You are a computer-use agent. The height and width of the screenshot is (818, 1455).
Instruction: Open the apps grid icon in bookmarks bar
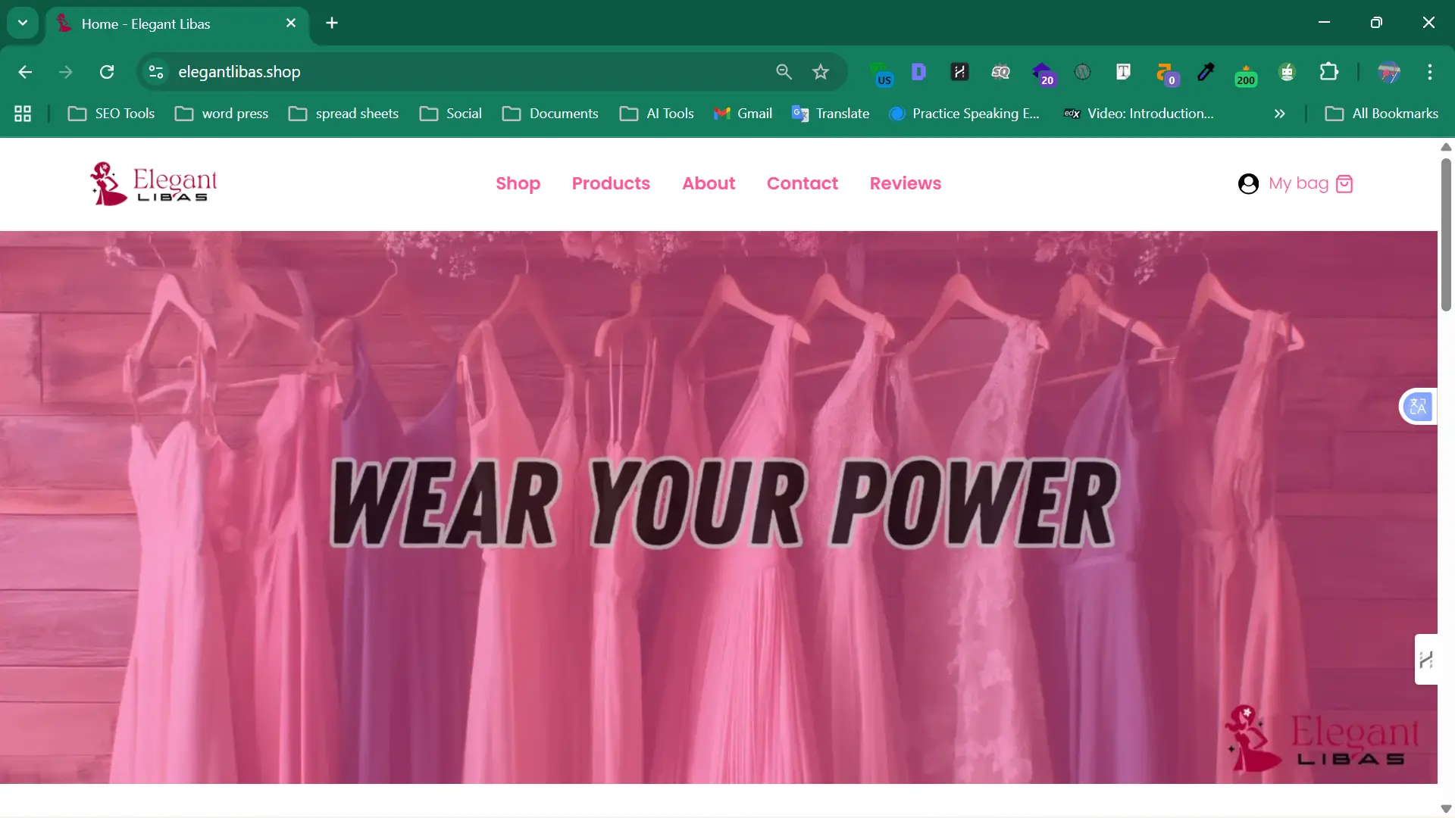point(23,114)
